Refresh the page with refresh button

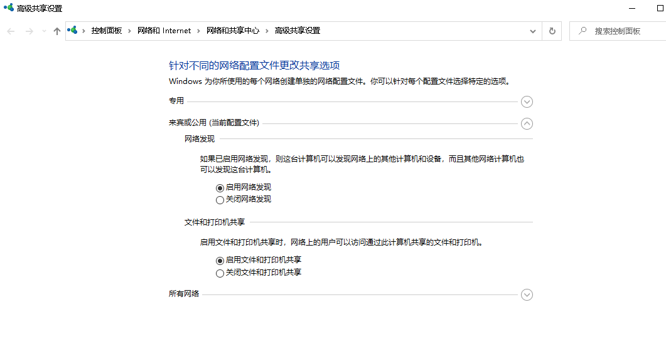click(x=552, y=31)
